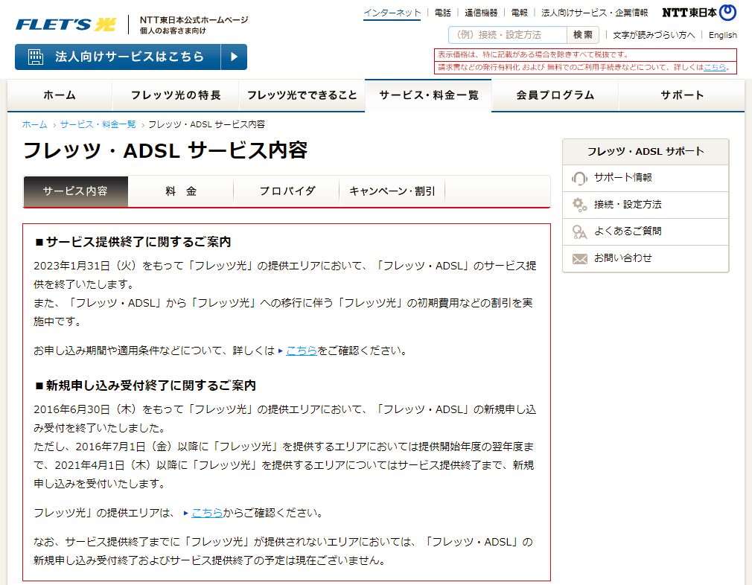Click the 検索 search button
752x585 pixels.
pyautogui.click(x=583, y=34)
